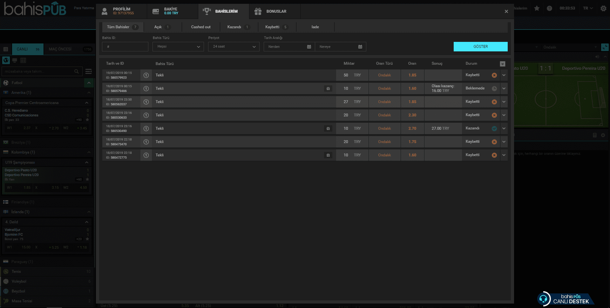Expand details of bet 580473470
The width and height of the screenshot is (610, 308).
[x=504, y=142]
